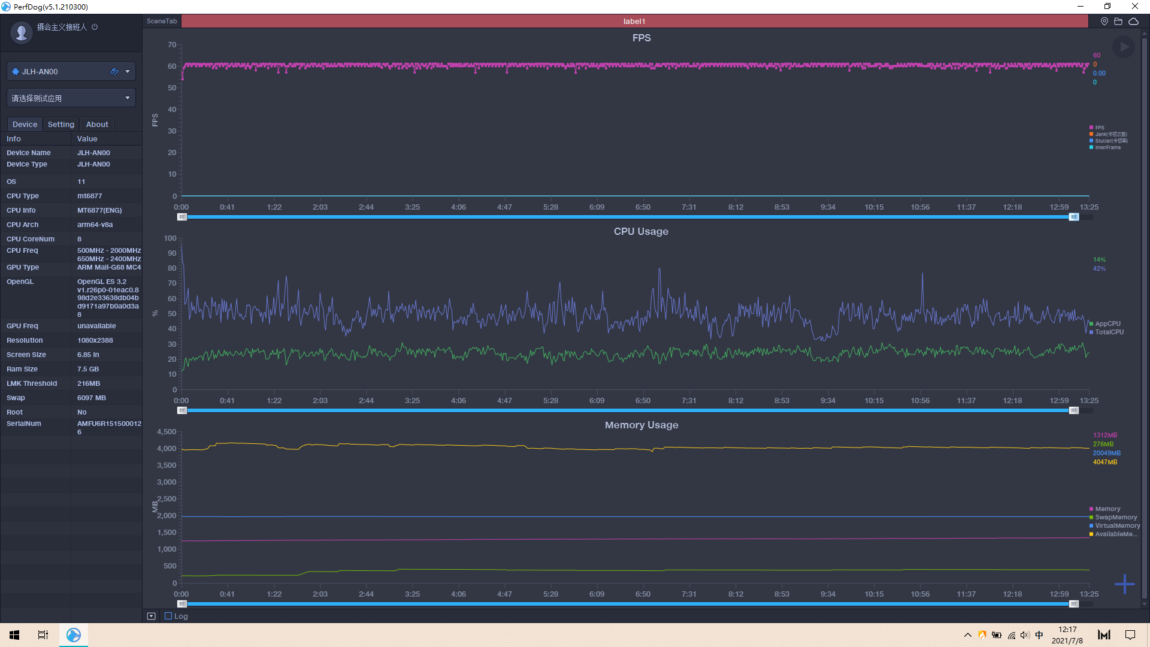This screenshot has width=1150, height=647.
Task: Toggle AppCPU series in CPU legend
Action: point(1105,323)
